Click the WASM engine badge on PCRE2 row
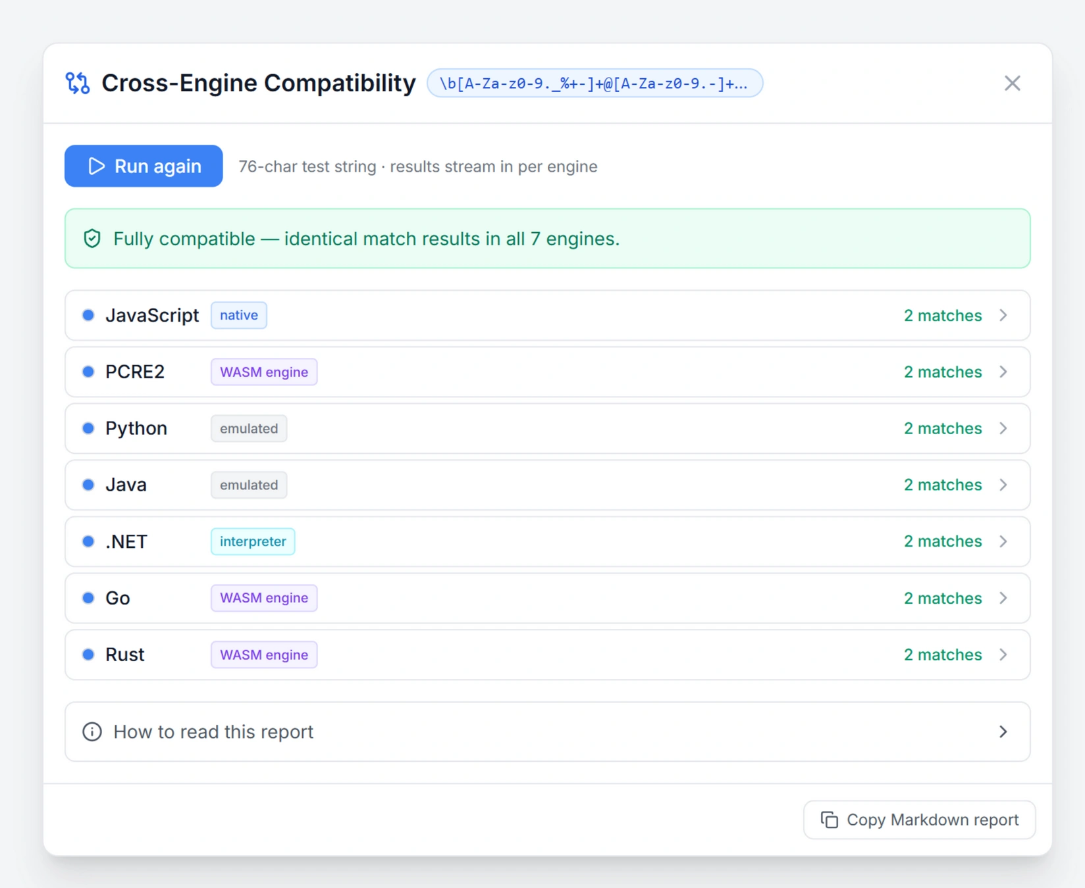Viewport: 1085px width, 888px height. click(264, 372)
